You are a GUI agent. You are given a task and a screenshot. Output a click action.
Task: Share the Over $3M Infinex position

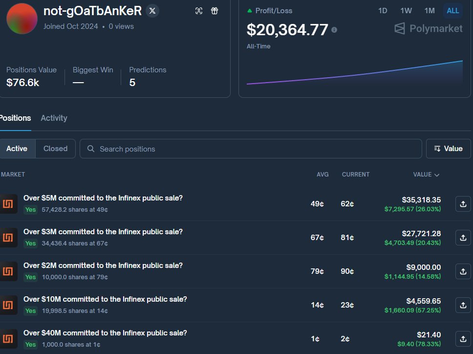point(463,238)
